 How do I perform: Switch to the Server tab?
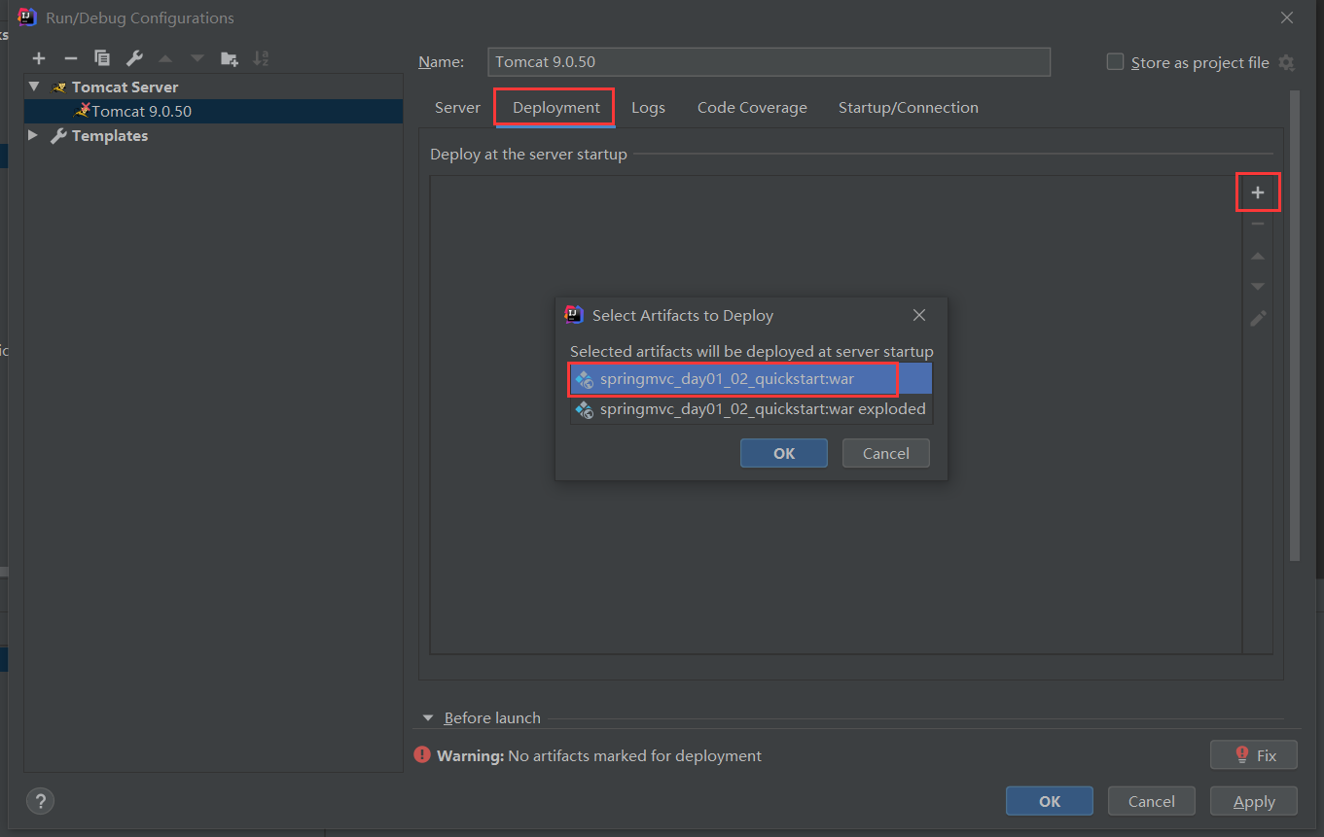457,108
